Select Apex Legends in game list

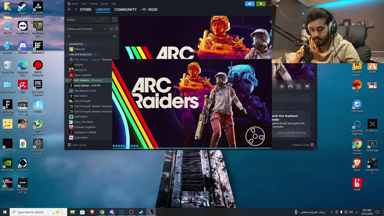82,75
